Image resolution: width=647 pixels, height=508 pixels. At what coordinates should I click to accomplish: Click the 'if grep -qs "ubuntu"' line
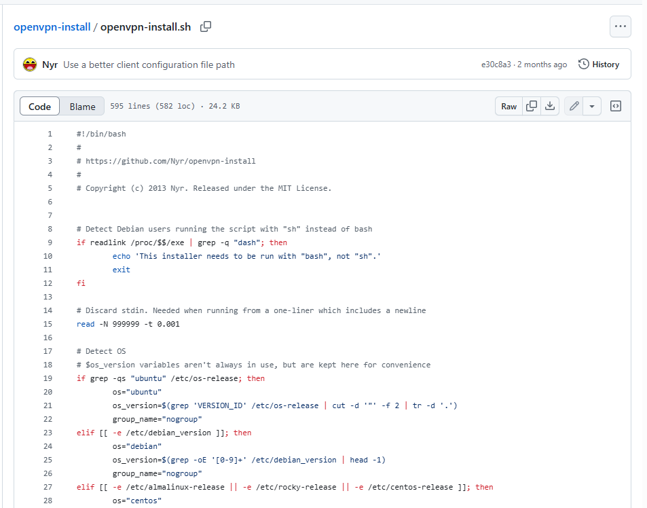coord(170,378)
